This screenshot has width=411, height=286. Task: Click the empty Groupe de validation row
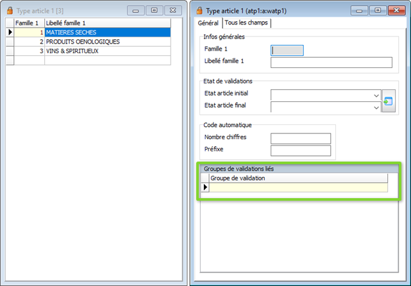tap(298, 187)
